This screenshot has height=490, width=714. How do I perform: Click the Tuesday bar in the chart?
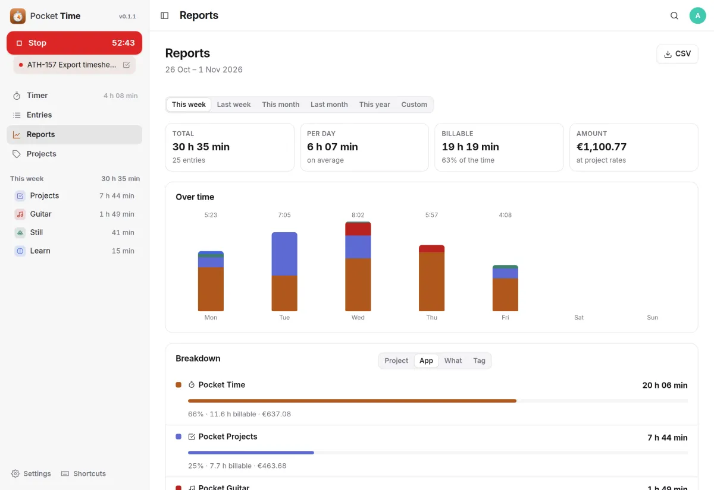pyautogui.click(x=284, y=271)
